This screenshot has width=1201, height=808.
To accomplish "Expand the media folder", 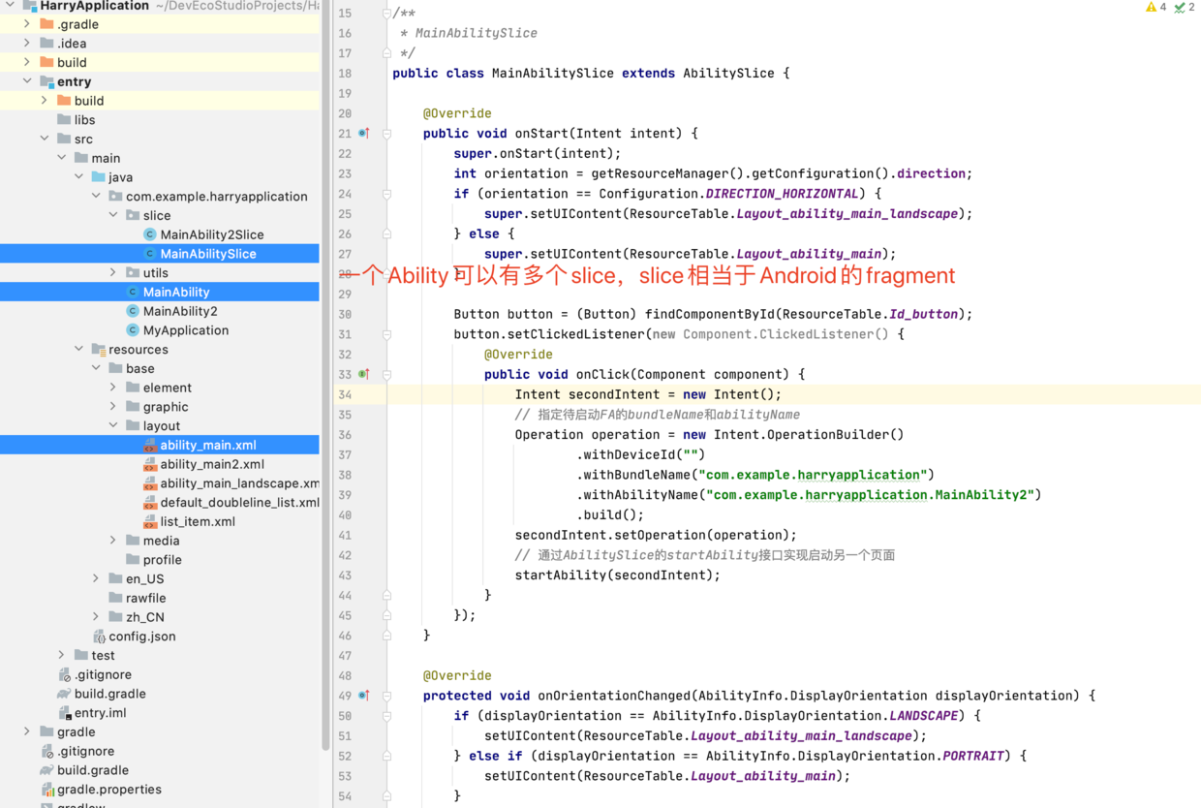I will point(113,541).
